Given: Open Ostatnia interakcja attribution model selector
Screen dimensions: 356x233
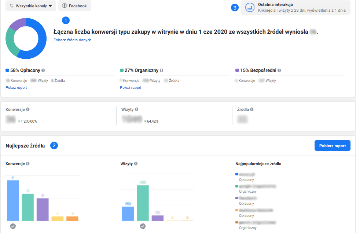Looking at the screenshot, I should tap(296, 7).
